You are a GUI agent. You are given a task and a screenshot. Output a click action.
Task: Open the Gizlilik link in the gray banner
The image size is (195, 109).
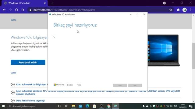pyautogui.click(x=13, y=20)
